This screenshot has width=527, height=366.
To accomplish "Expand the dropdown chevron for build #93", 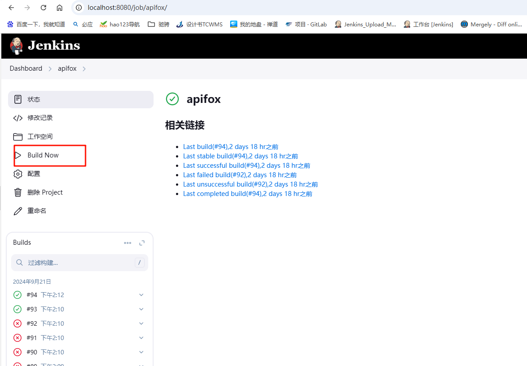I will (141, 309).
